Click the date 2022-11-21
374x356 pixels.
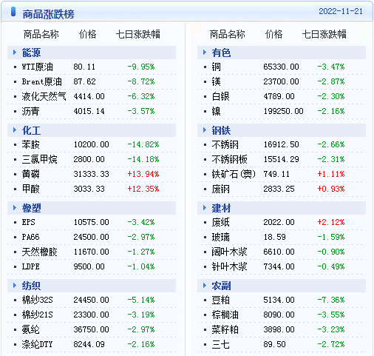341,11
